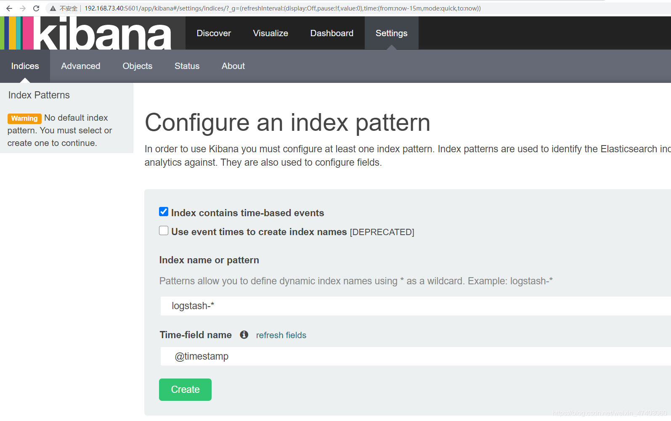Open the Discover tab
This screenshot has width=671, height=421.
[x=214, y=33]
